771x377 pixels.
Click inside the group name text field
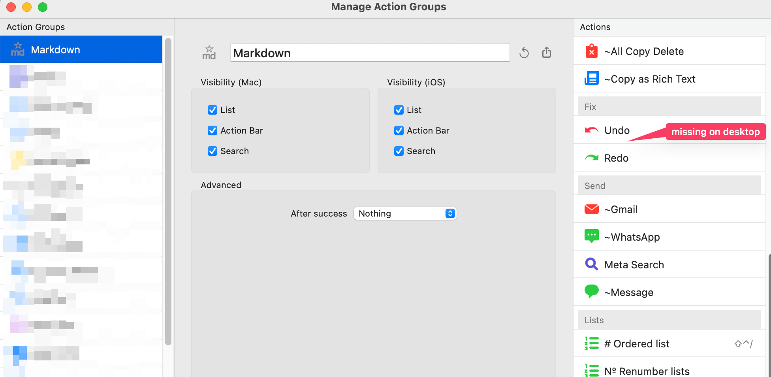point(369,53)
